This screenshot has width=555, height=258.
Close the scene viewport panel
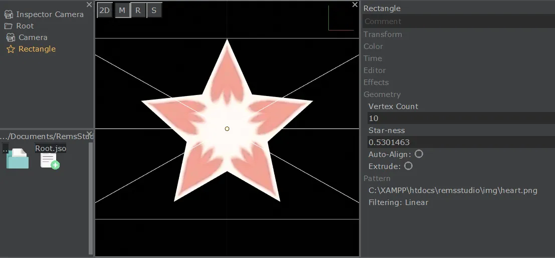click(x=354, y=4)
